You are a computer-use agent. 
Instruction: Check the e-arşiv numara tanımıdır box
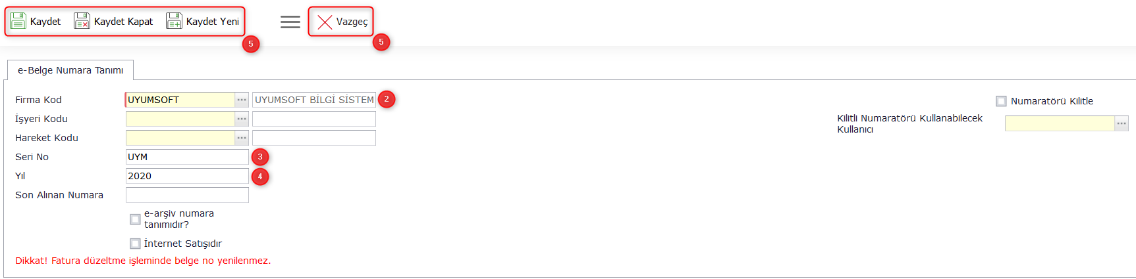point(135,219)
